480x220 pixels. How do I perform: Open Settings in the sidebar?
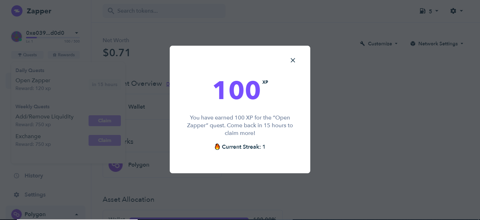pyautogui.click(x=35, y=194)
